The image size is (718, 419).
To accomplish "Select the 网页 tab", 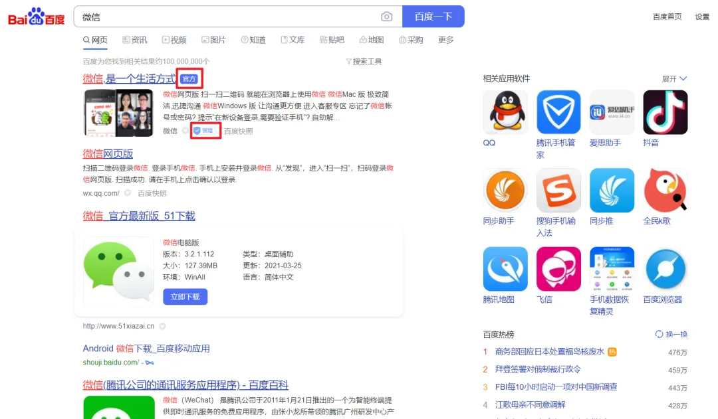I will [95, 40].
